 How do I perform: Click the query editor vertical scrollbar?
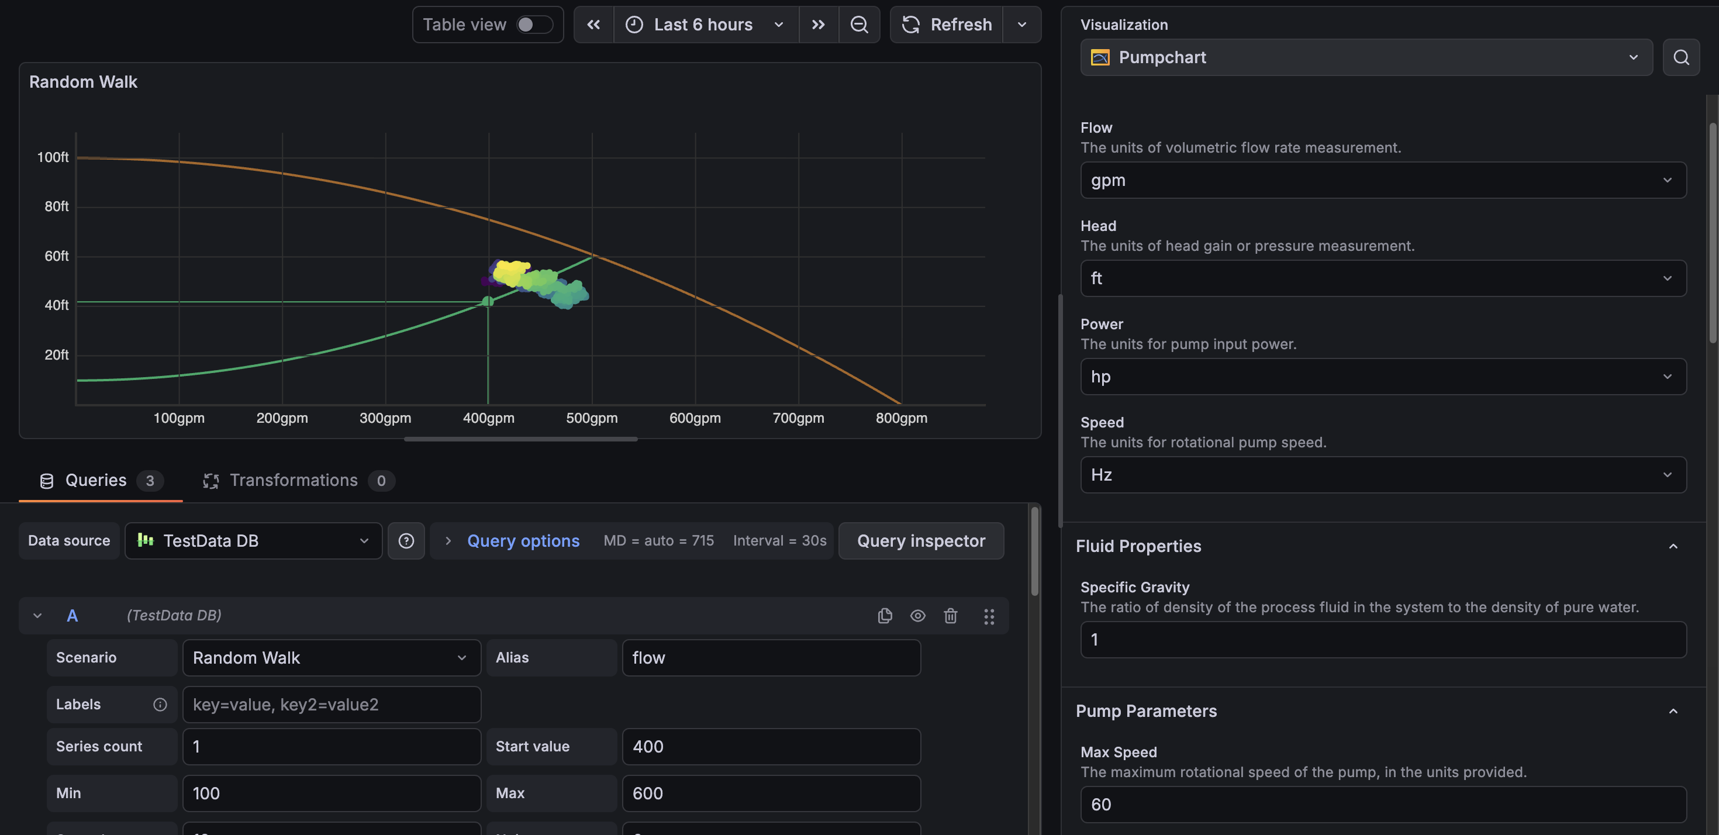tap(1034, 551)
